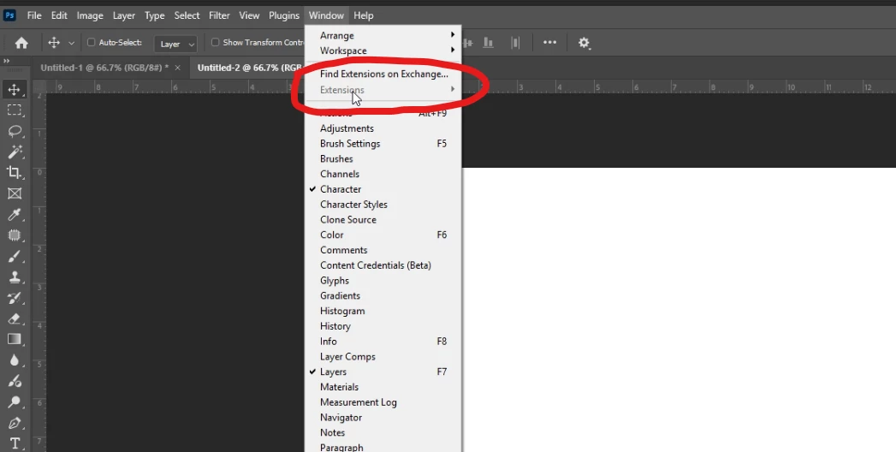Select the Blur tool droplet icon
The height and width of the screenshot is (452, 896).
click(x=15, y=360)
